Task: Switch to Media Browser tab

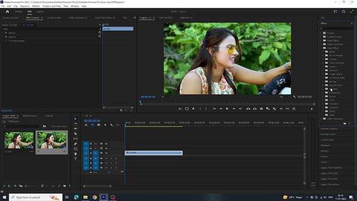Action: pos(30,116)
